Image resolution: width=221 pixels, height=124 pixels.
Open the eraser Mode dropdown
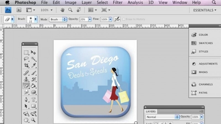pyautogui.click(x=58, y=20)
